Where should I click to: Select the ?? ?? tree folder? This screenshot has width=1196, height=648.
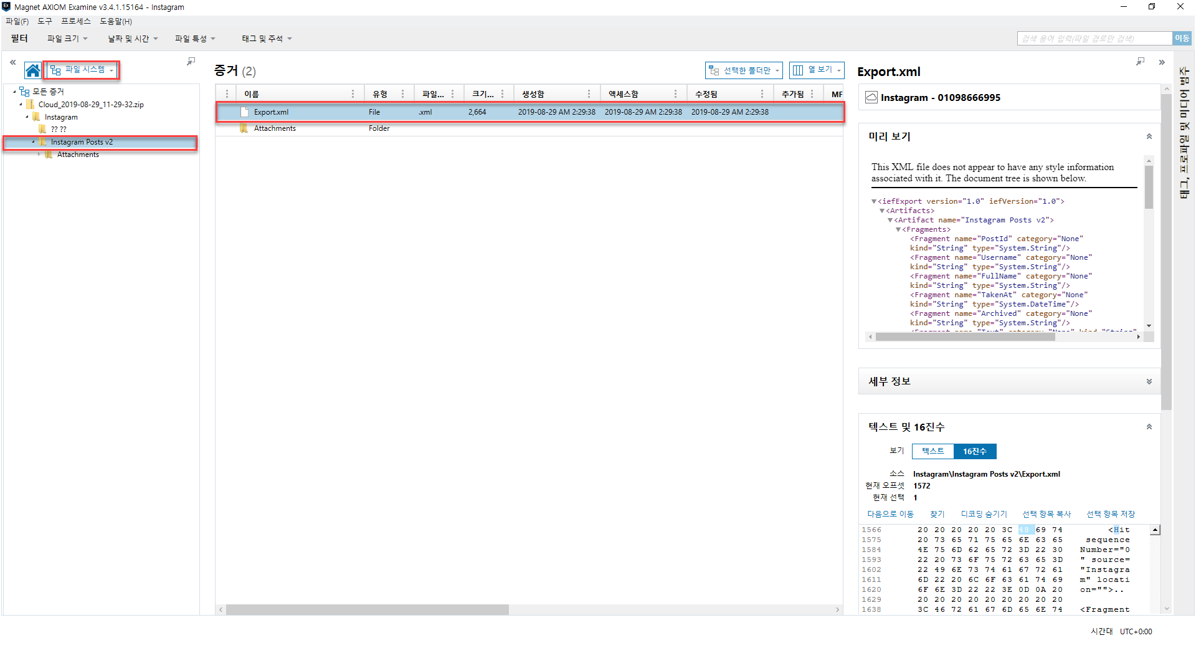(x=59, y=130)
